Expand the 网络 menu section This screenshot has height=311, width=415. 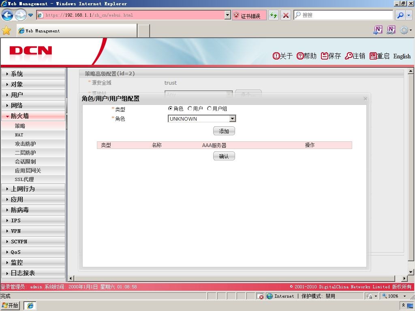tap(33, 105)
